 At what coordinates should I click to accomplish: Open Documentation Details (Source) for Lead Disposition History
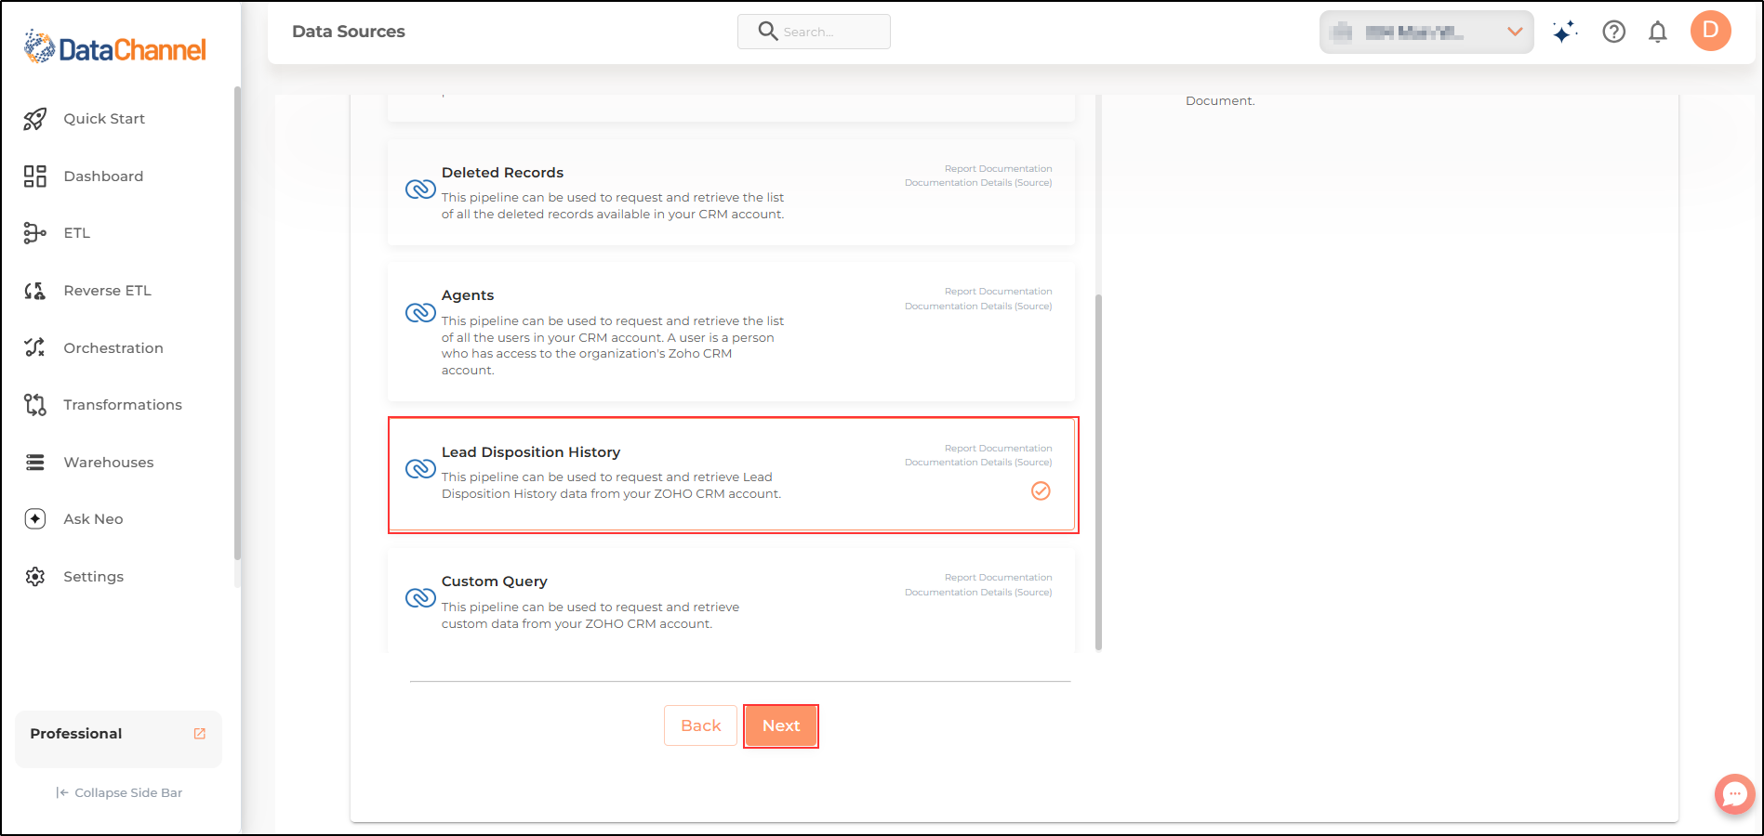[978, 463]
